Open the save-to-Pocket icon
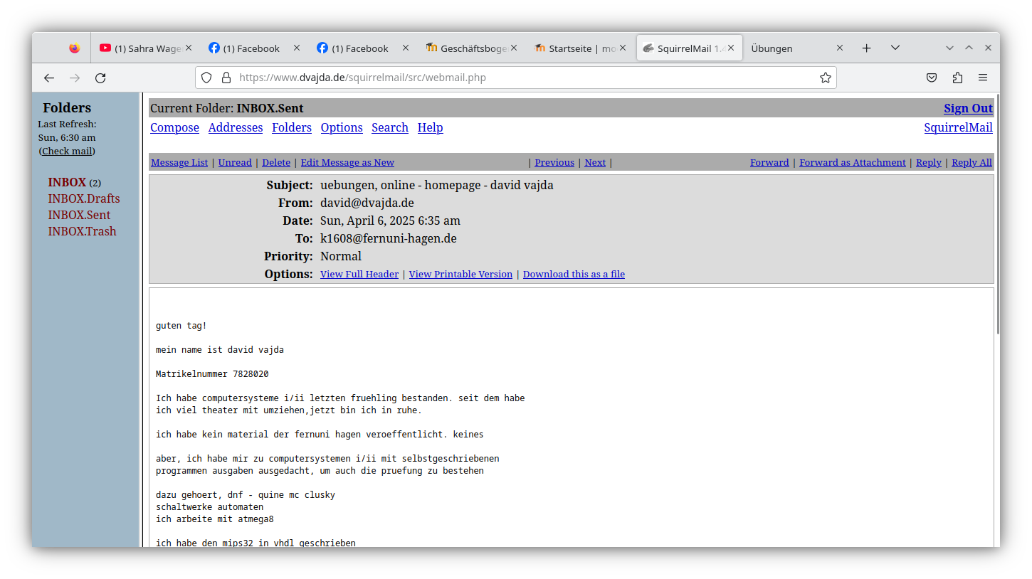 coord(932,78)
